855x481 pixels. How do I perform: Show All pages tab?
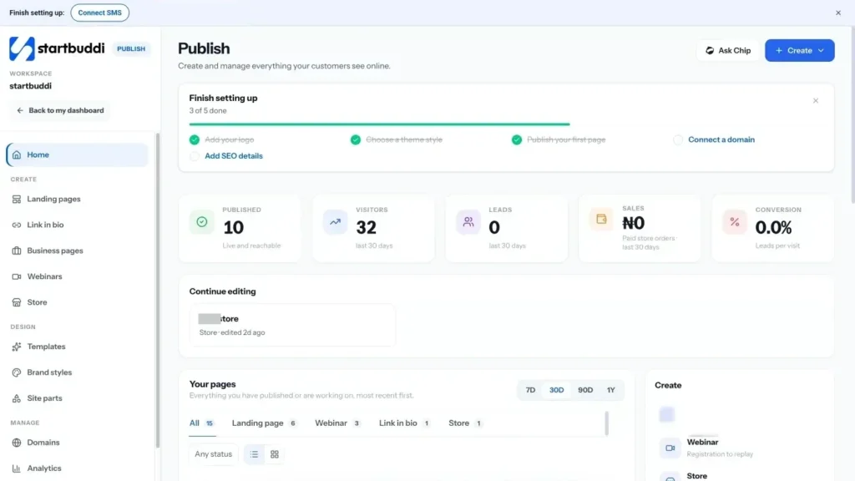click(201, 423)
